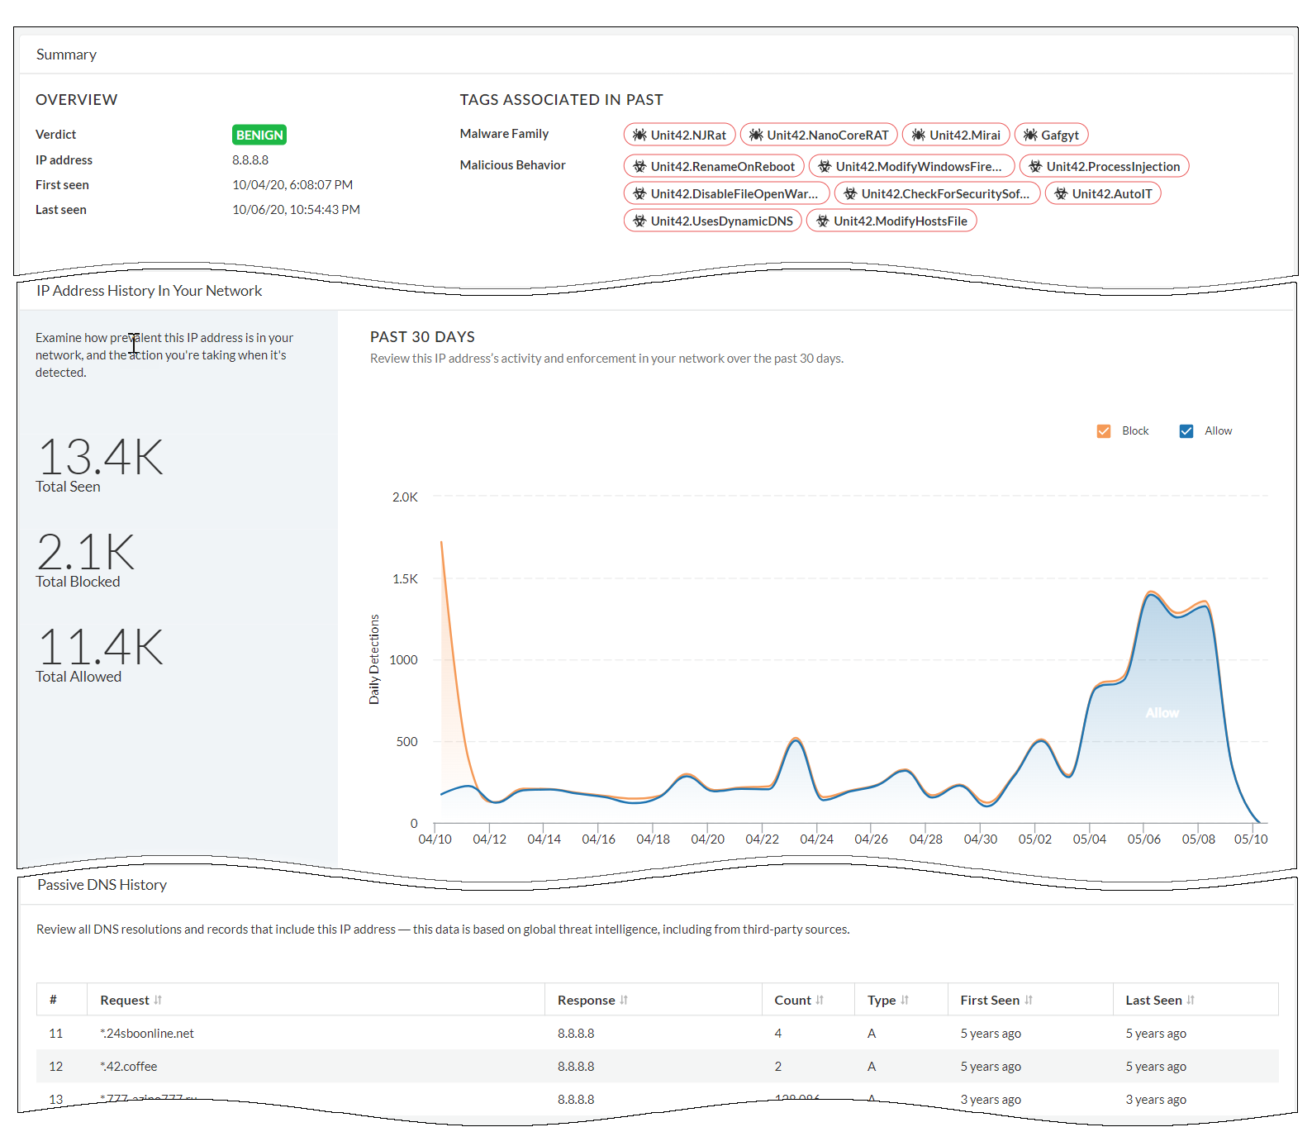
Task: Click biohazard icon on Unit42.ProcessInjection tag
Action: pos(1035,166)
